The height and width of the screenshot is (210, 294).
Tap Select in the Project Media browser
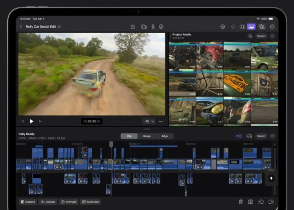click(x=261, y=36)
